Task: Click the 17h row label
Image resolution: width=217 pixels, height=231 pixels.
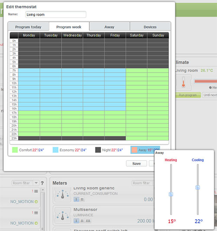Action: point(14,113)
